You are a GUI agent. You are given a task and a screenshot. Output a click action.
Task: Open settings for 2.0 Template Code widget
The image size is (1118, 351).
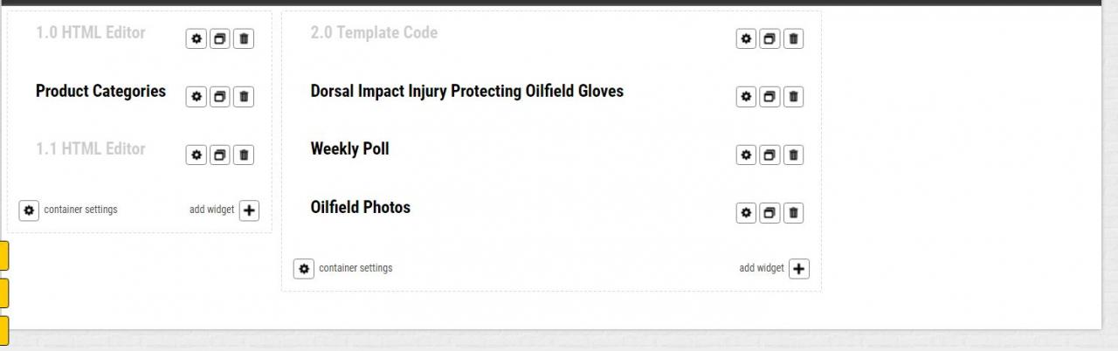click(x=746, y=39)
